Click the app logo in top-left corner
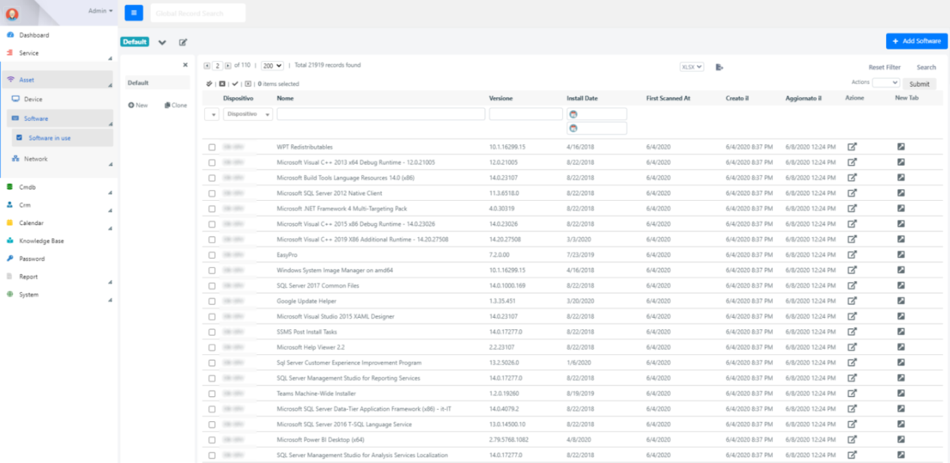This screenshot has width=950, height=463. pos(12,14)
